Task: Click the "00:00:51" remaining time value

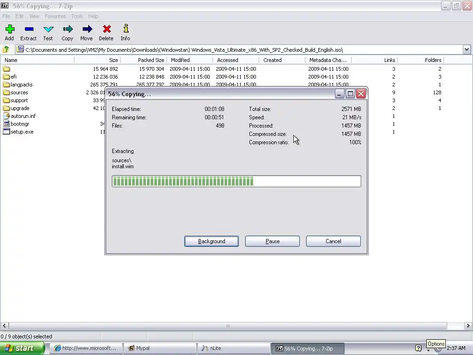Action: click(214, 117)
